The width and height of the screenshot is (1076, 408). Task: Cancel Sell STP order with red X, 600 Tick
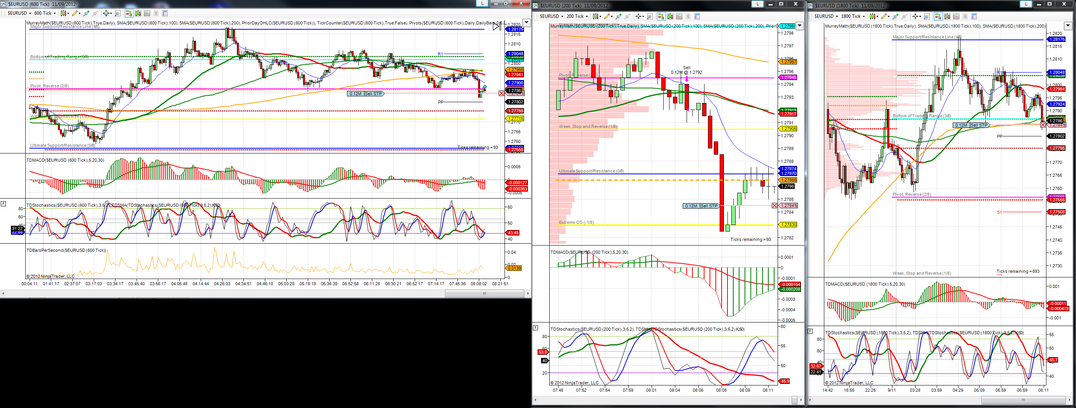(501, 93)
